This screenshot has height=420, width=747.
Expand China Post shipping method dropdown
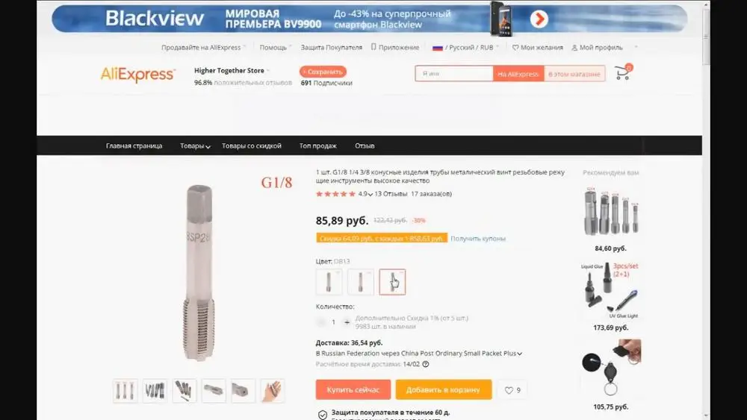click(519, 354)
